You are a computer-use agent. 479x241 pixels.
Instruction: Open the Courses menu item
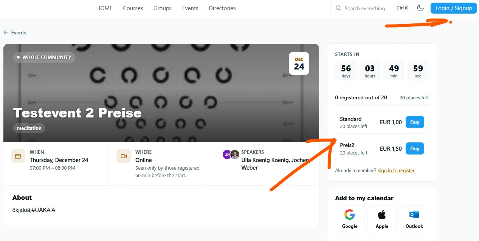(x=133, y=8)
